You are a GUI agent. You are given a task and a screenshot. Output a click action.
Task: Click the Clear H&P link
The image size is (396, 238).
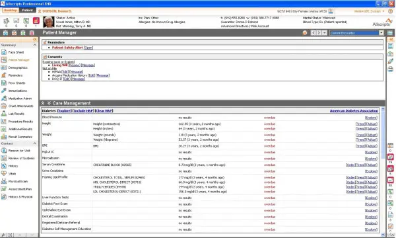[104, 111]
